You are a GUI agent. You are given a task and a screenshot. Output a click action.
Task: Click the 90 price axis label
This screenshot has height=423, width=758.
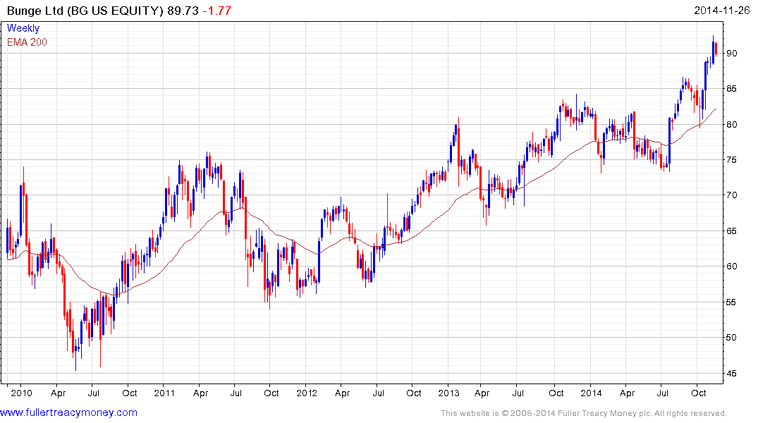tap(731, 53)
